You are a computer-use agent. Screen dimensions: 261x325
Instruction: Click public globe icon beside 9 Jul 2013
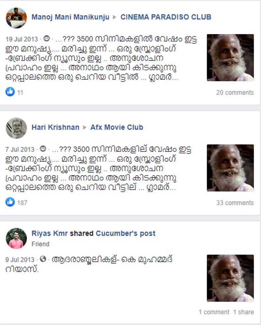click(43, 259)
